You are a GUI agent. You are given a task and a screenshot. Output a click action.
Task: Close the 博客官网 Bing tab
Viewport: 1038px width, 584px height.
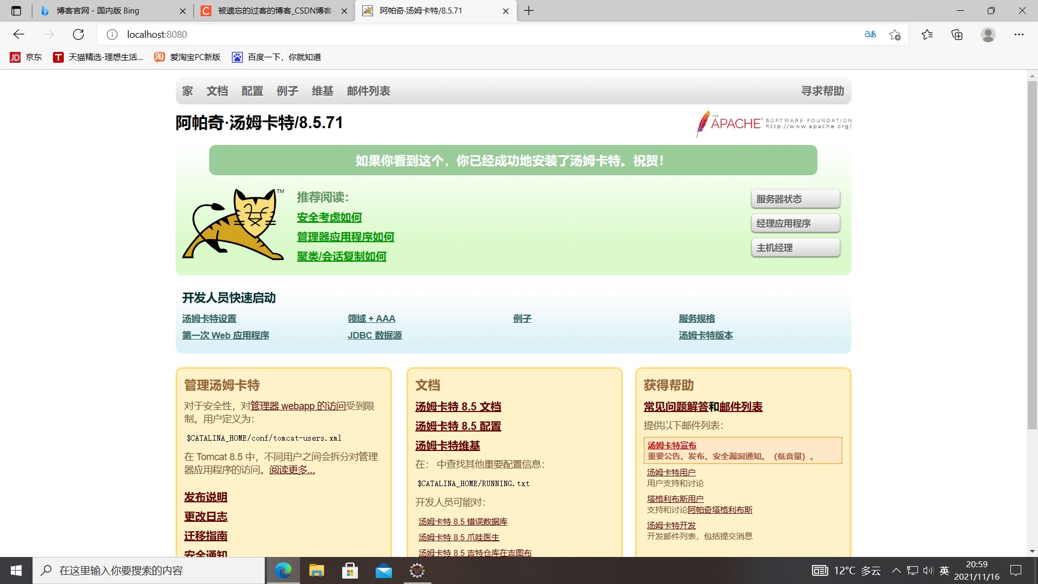point(183,11)
